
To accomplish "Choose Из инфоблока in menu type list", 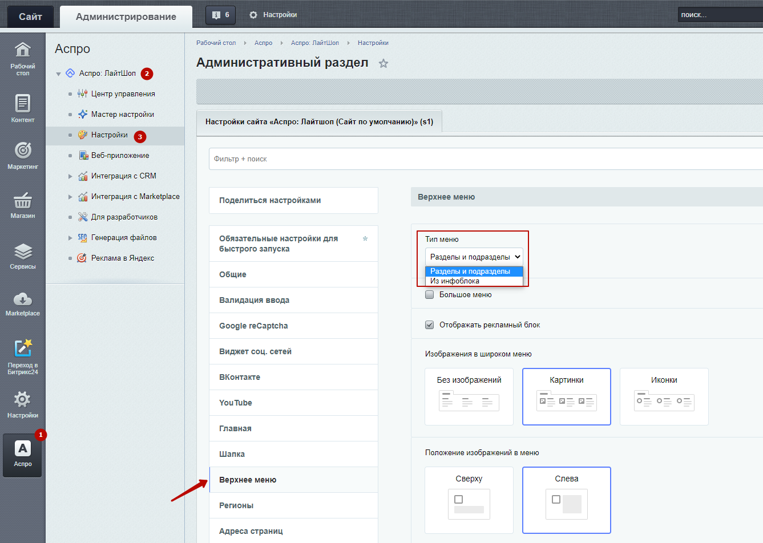I will point(474,281).
